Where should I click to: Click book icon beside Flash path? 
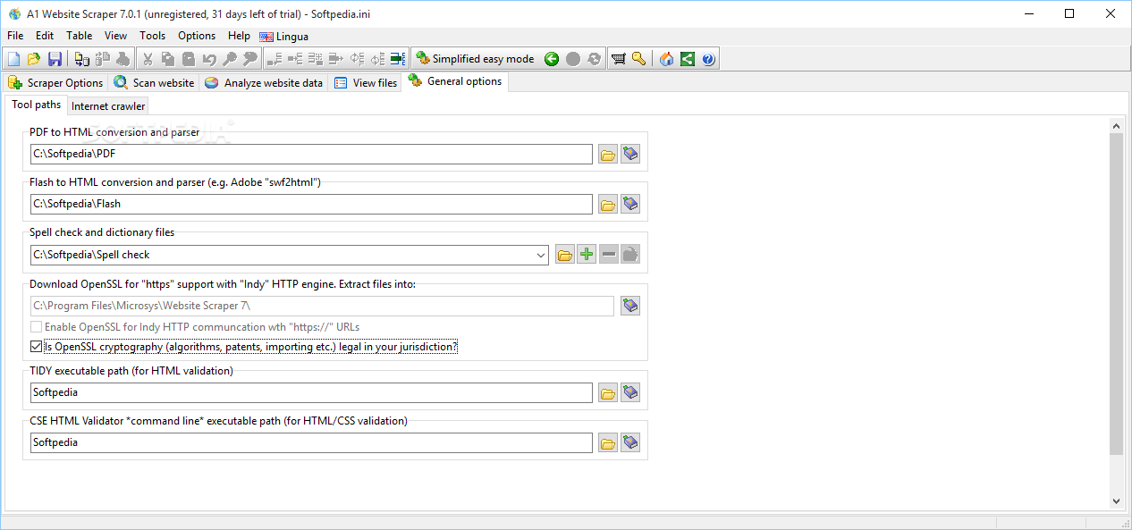pos(630,204)
